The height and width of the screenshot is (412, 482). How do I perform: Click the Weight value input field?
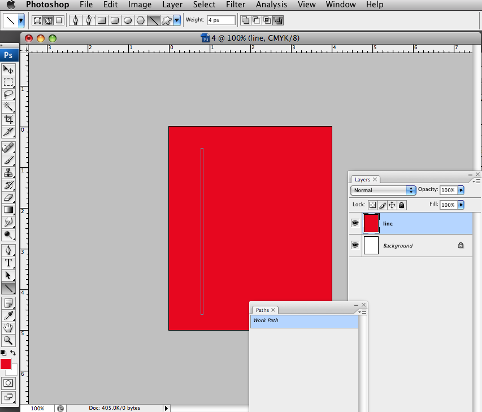coord(220,20)
